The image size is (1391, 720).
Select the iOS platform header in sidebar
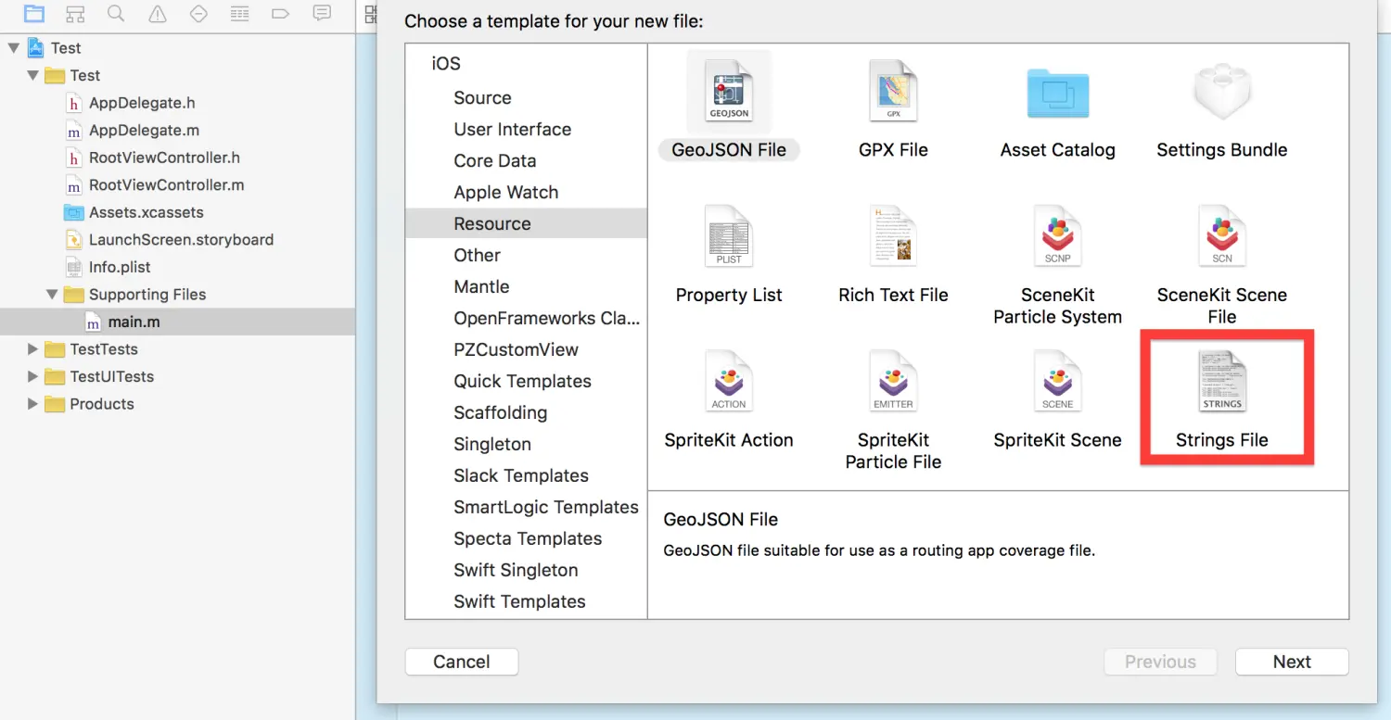click(446, 64)
